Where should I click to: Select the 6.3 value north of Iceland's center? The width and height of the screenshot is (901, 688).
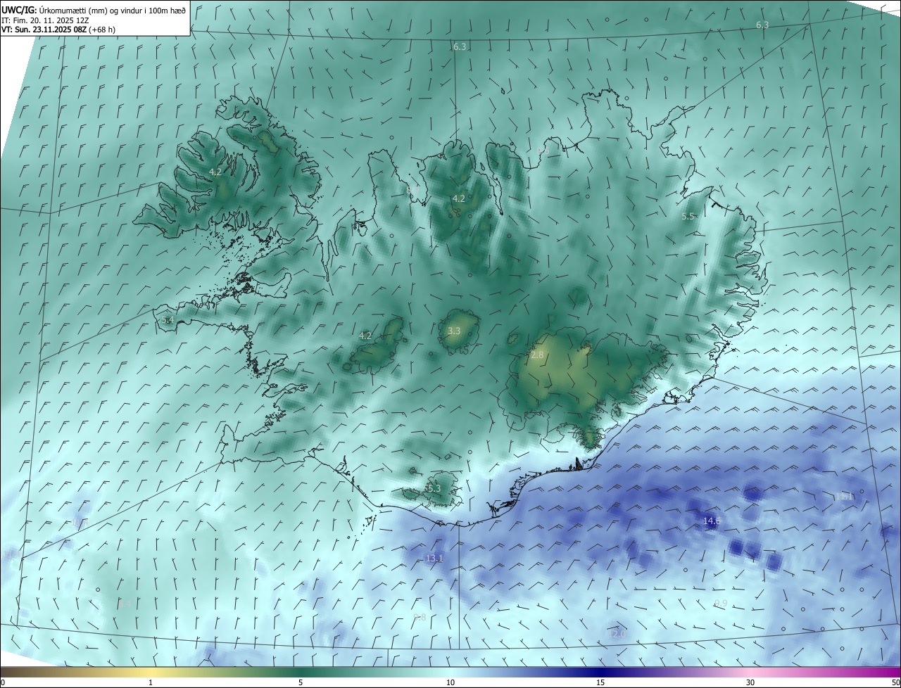[460, 47]
